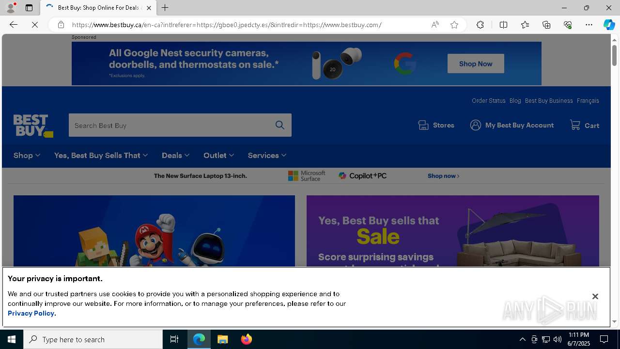Screen dimensions: 620x349
Task: Open Yes, Best Buy sells that Sale banner
Action: [x=453, y=231]
